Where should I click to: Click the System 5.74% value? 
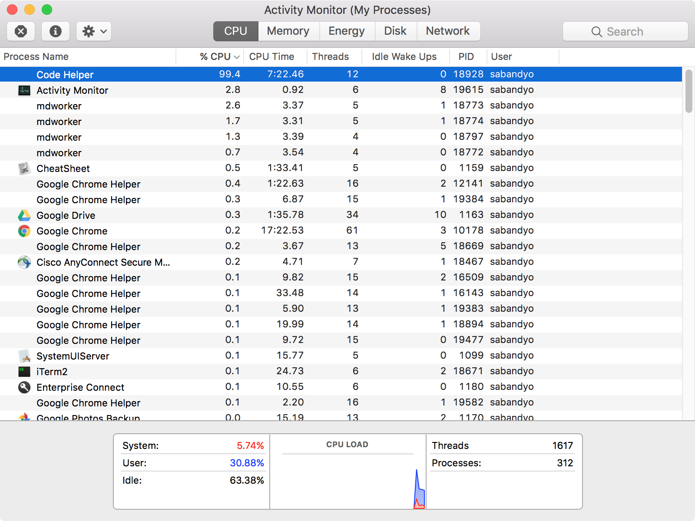click(x=250, y=446)
